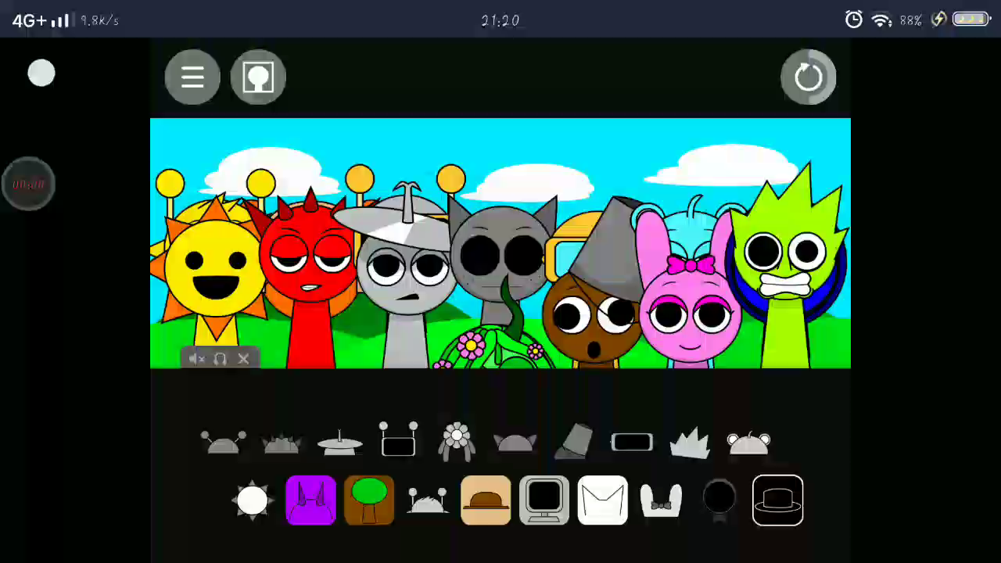Pick the black top hat icon

[x=777, y=500]
